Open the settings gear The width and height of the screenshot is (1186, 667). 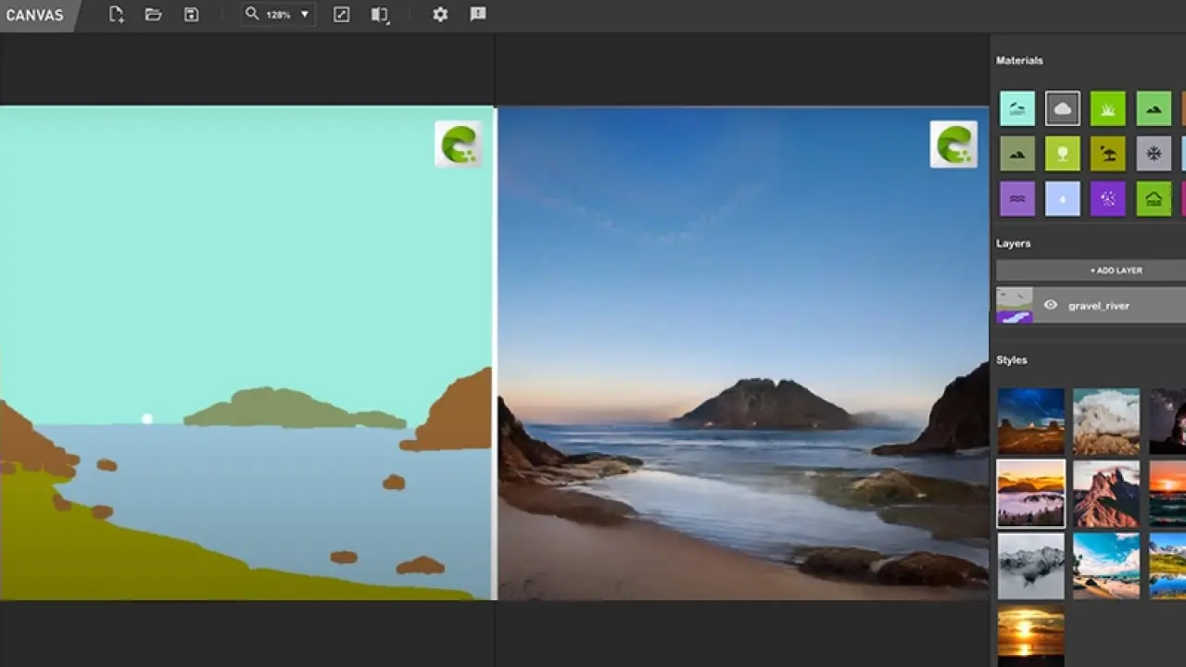click(440, 15)
